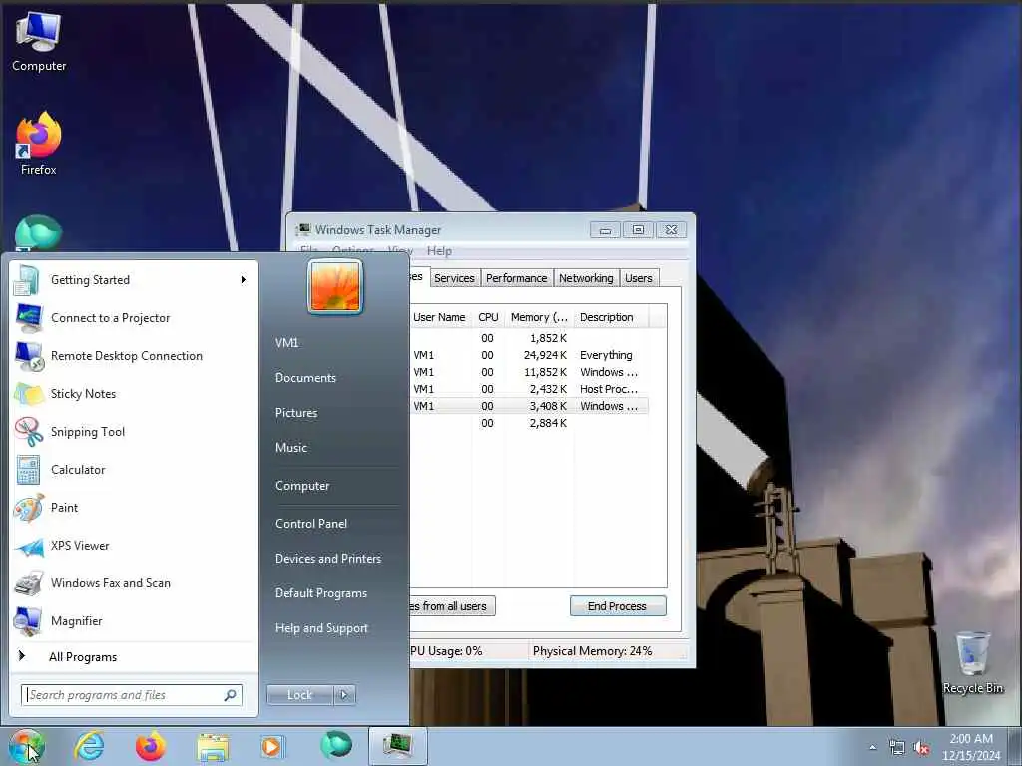Click show processes from all users button
Viewport: 1022px width, 766px height.
452,606
